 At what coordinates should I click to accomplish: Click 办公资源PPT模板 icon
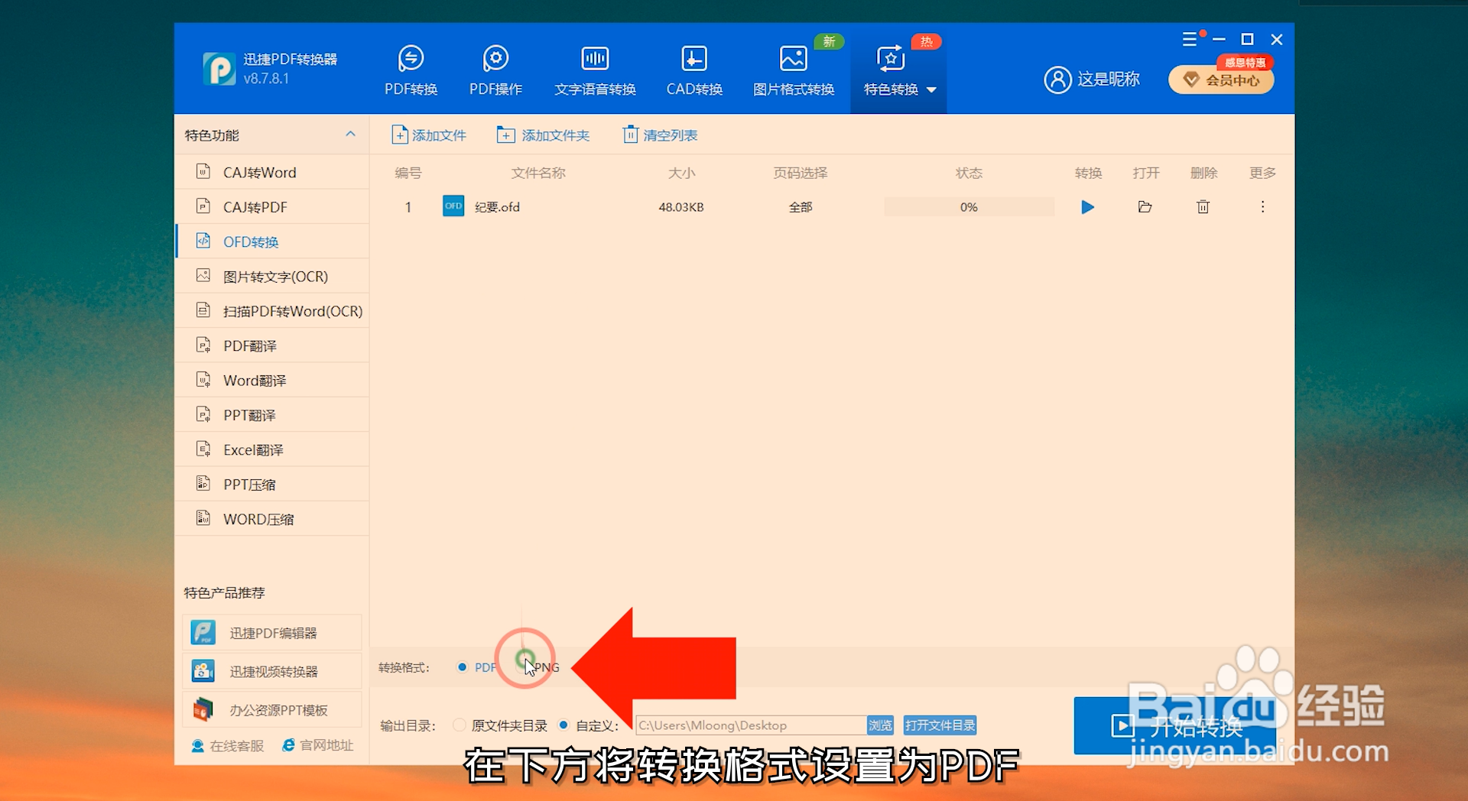click(203, 709)
